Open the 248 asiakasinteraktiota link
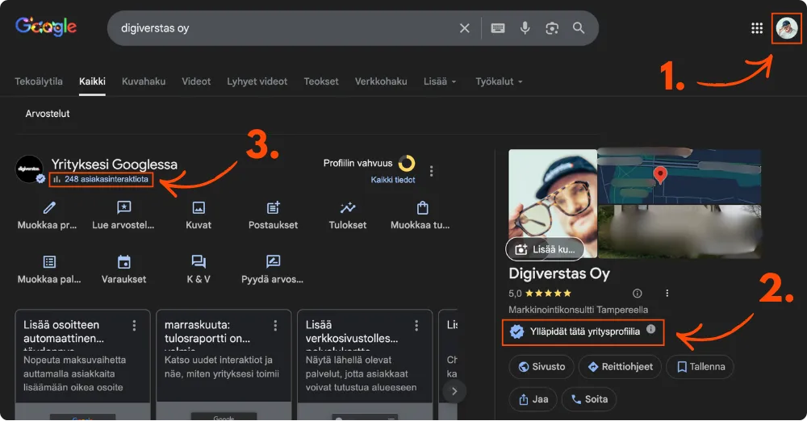 102,179
